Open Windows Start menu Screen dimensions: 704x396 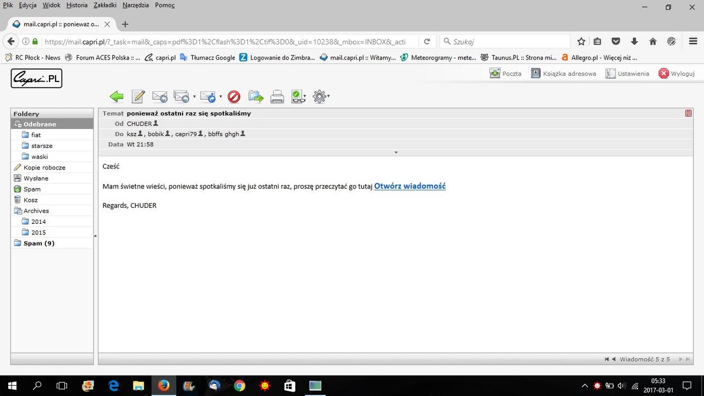(12, 386)
